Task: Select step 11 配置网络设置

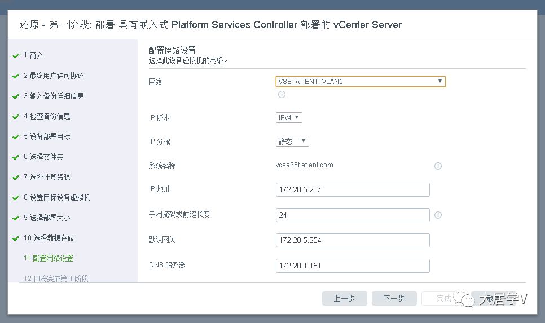Action: tap(49, 258)
